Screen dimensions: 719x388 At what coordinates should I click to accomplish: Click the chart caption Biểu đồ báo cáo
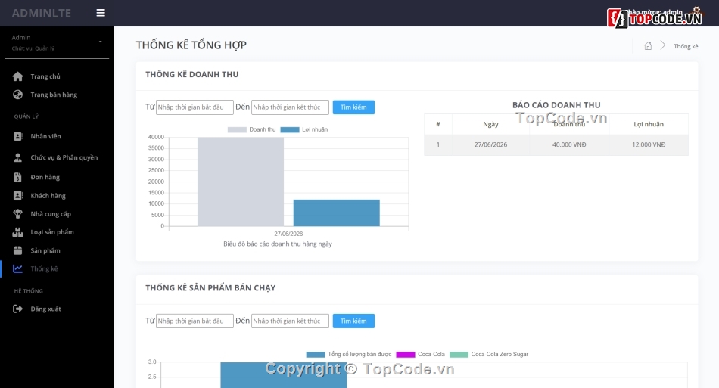278,244
